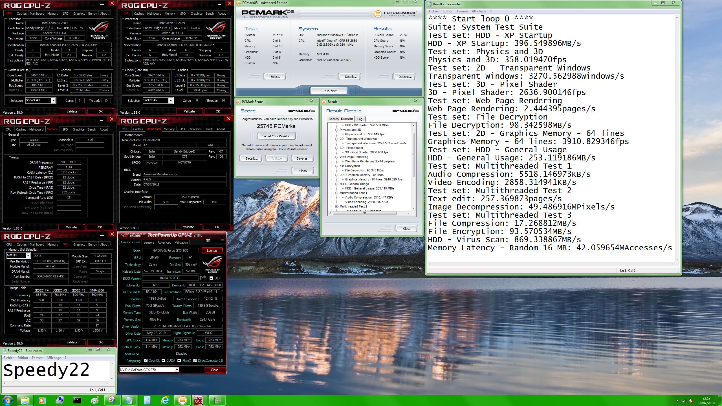Open the Log tab in Result Details
The width and height of the screenshot is (722, 406).
point(360,119)
